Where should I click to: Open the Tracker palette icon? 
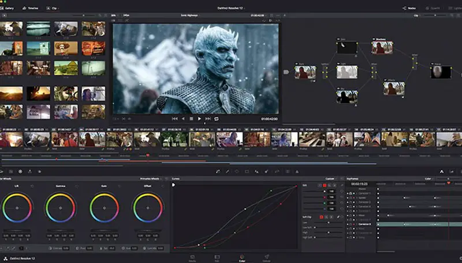coord(247,171)
